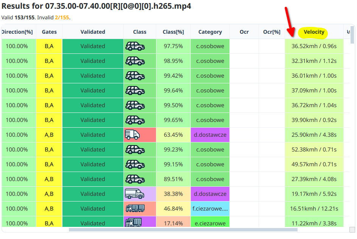The width and height of the screenshot is (357, 239).
Task: Click car icon in 98.95% row
Action: point(135,61)
